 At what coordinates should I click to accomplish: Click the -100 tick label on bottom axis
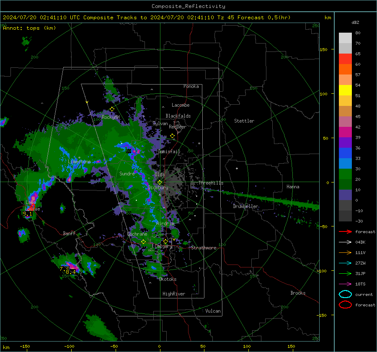coord(69,347)
